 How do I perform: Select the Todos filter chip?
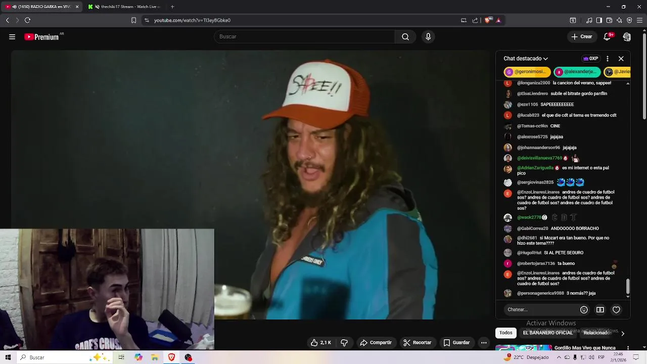(x=506, y=333)
